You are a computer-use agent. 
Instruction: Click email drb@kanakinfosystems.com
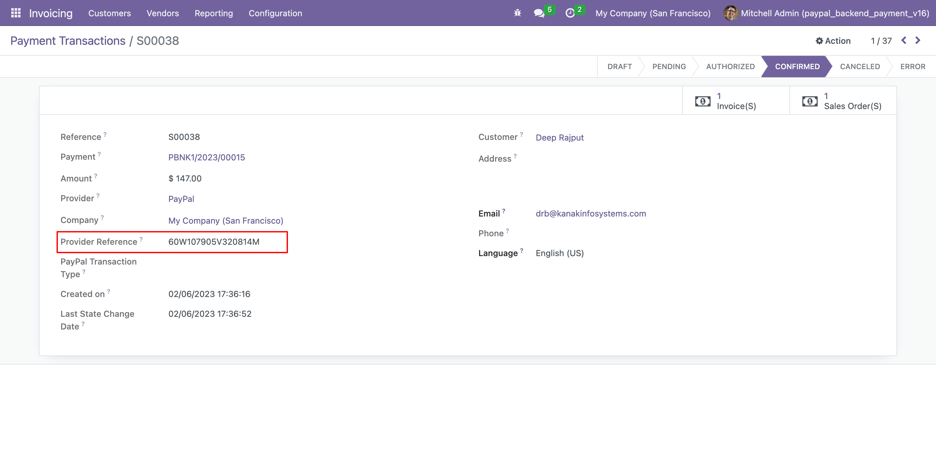[x=591, y=213]
